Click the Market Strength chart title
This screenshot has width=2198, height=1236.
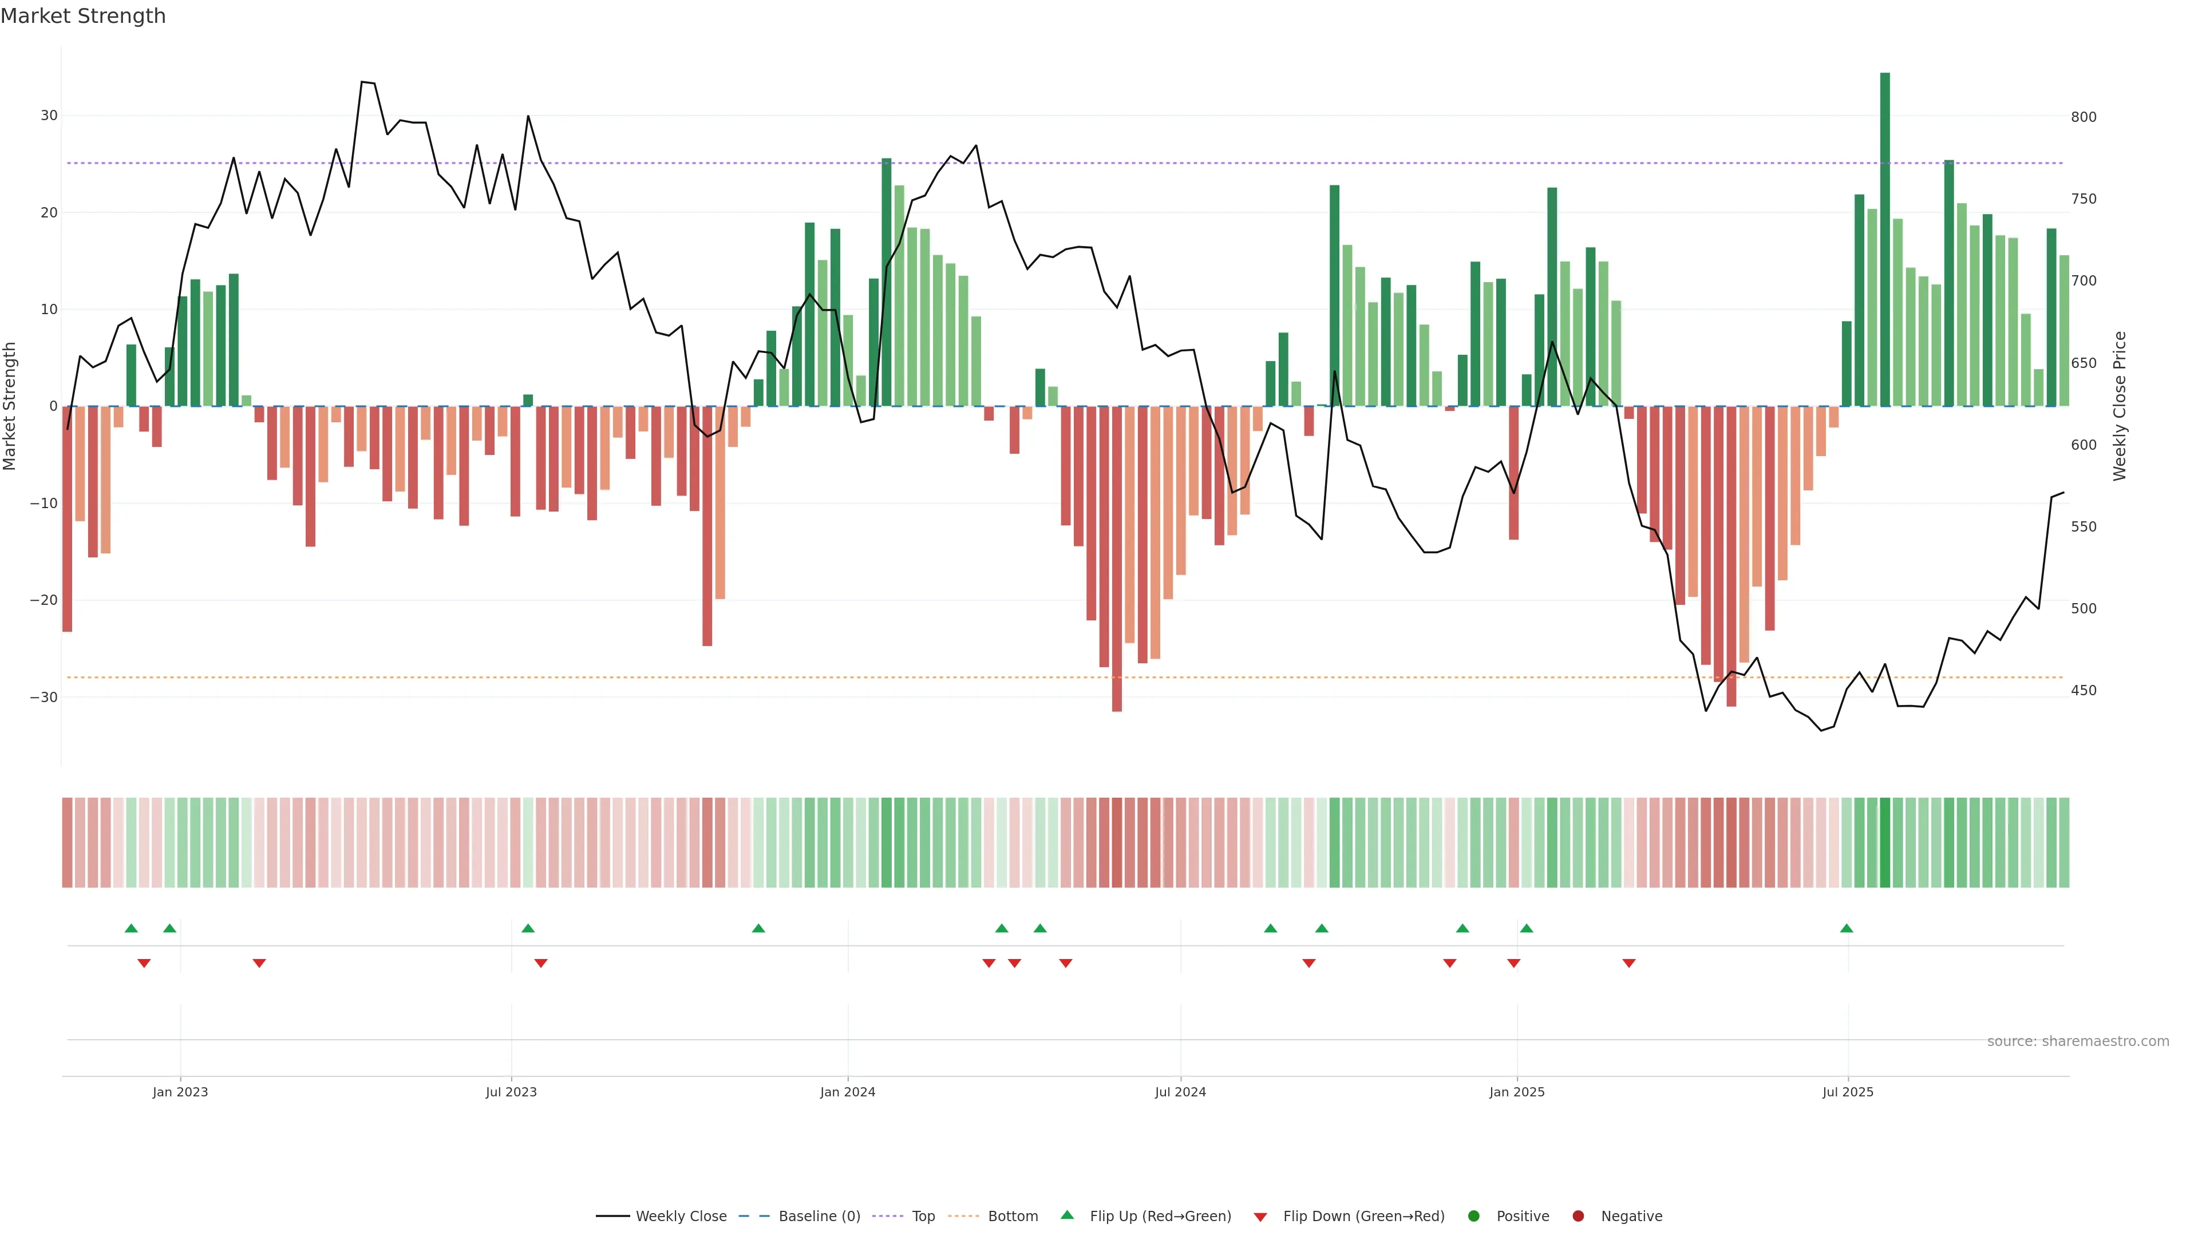pos(83,16)
